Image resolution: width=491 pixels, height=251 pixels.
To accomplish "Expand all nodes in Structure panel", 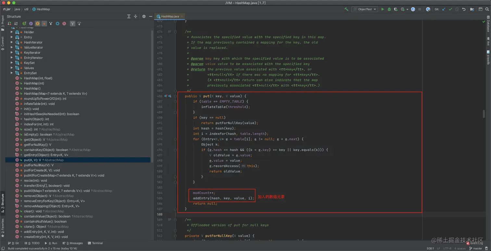I will coord(129,16).
